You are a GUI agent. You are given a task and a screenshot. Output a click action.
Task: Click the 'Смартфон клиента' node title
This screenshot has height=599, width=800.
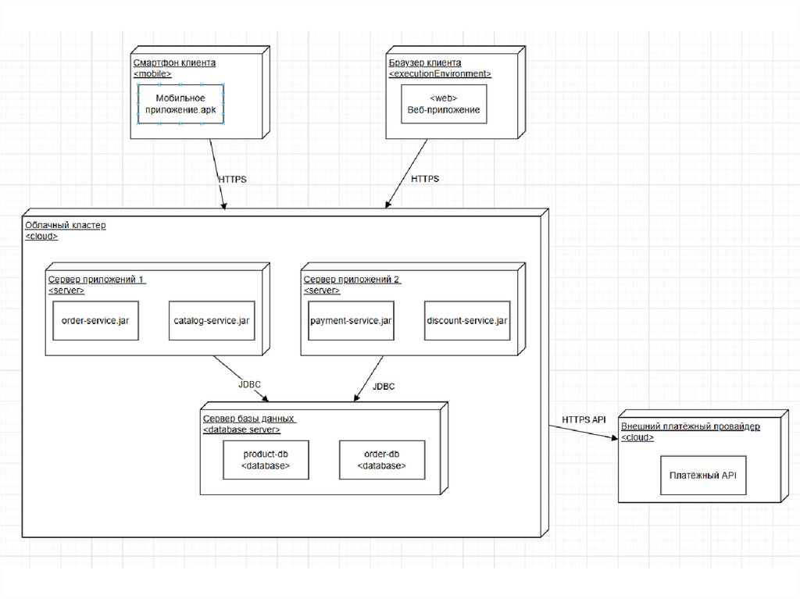(x=174, y=62)
